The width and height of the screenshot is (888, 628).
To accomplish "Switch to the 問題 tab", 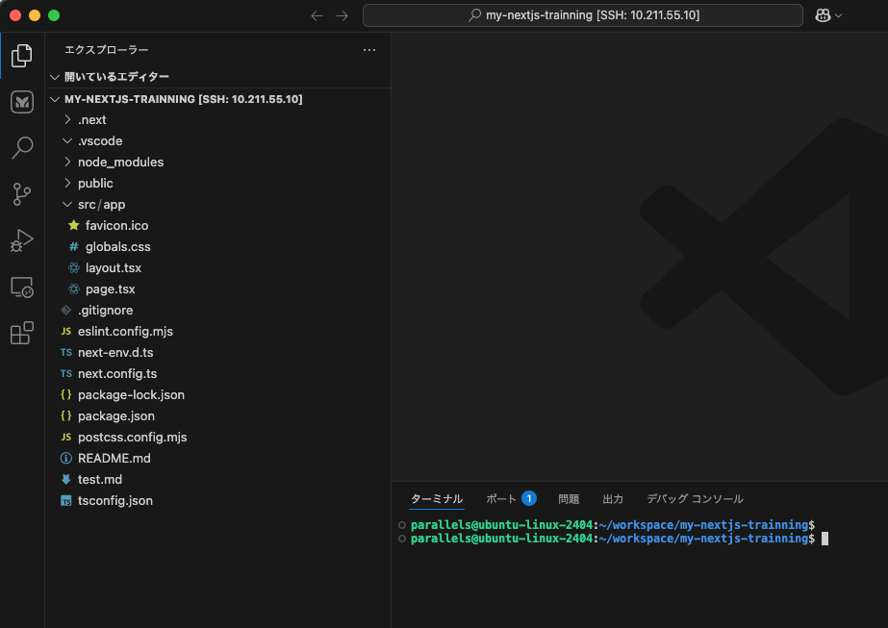I will (x=569, y=499).
